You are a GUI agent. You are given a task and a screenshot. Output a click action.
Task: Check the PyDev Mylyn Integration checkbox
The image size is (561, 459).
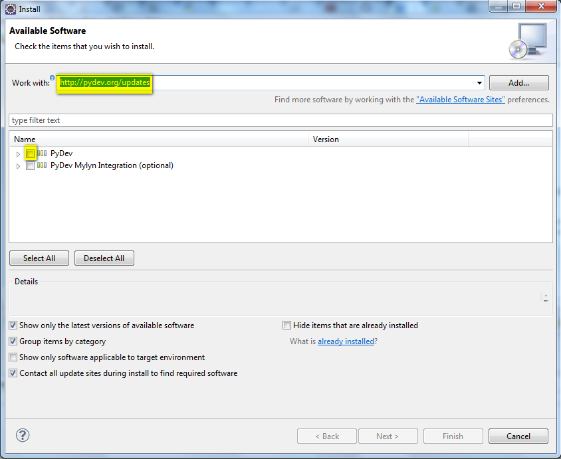coord(30,165)
